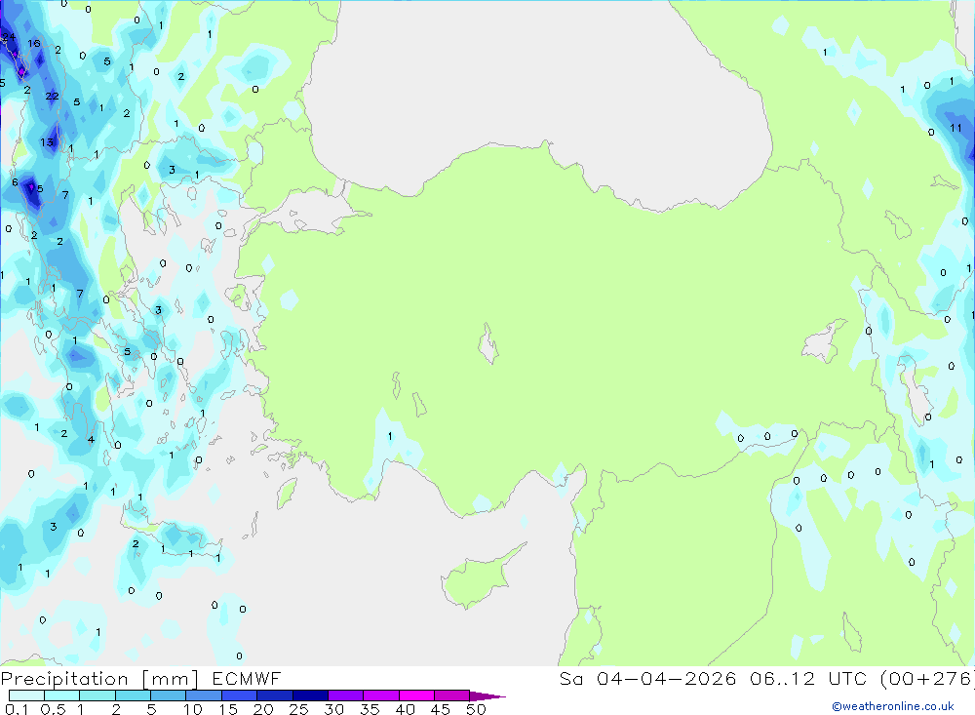
Task: Choose the 10–15 mm legend swatch
Action: tap(204, 695)
